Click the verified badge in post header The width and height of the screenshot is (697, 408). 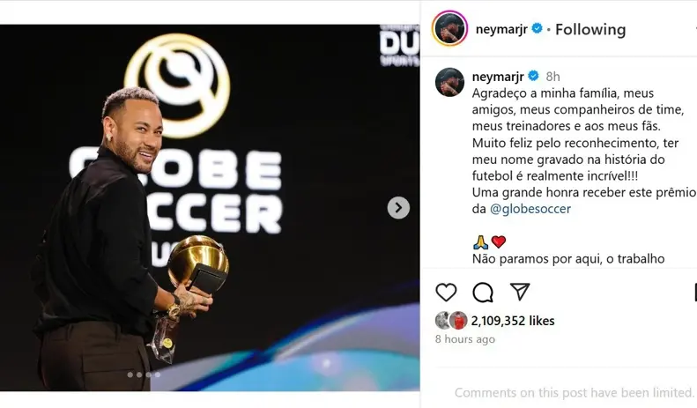[537, 28]
